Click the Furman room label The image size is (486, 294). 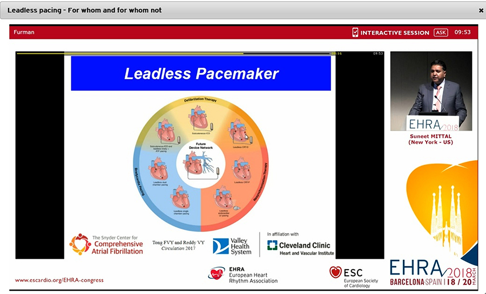[24, 32]
